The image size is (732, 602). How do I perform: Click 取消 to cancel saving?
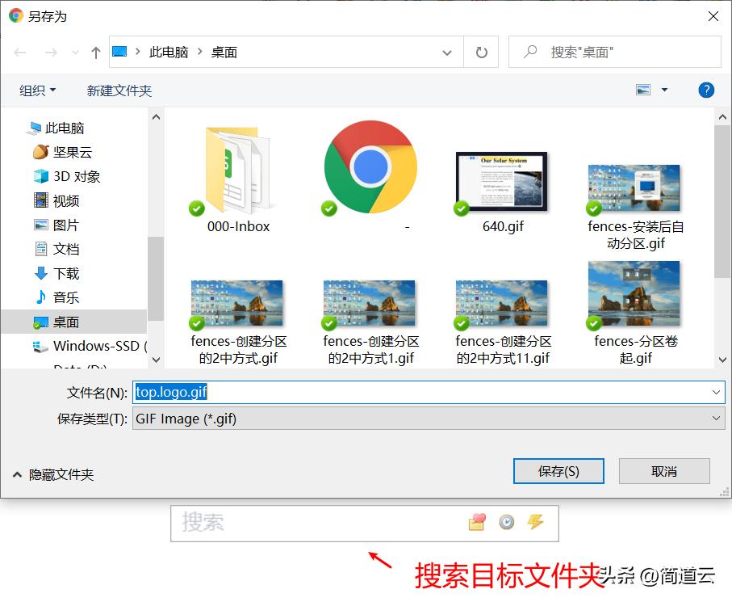[x=663, y=471]
